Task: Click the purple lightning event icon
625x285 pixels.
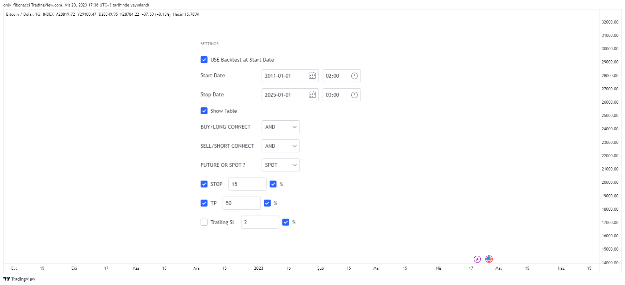Action: click(477, 259)
